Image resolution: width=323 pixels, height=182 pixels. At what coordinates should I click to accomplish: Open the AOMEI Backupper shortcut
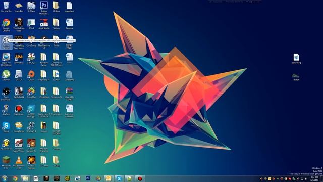click(x=31, y=111)
